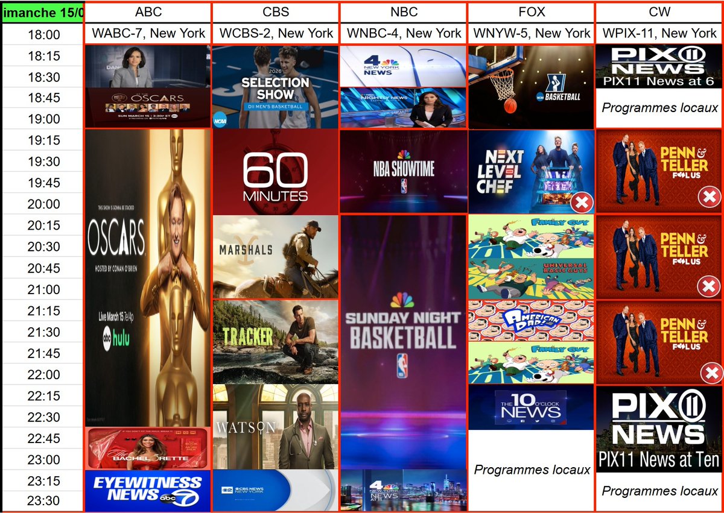The height and width of the screenshot is (513, 724).
Task: Select the American Dad thumbnail
Action: point(532,321)
